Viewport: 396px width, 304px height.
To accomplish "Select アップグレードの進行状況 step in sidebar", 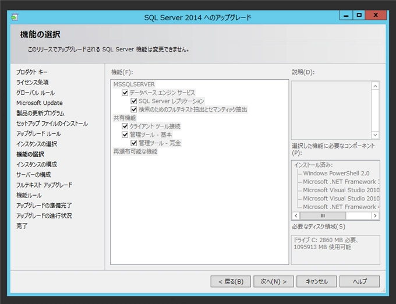I will pos(44,215).
